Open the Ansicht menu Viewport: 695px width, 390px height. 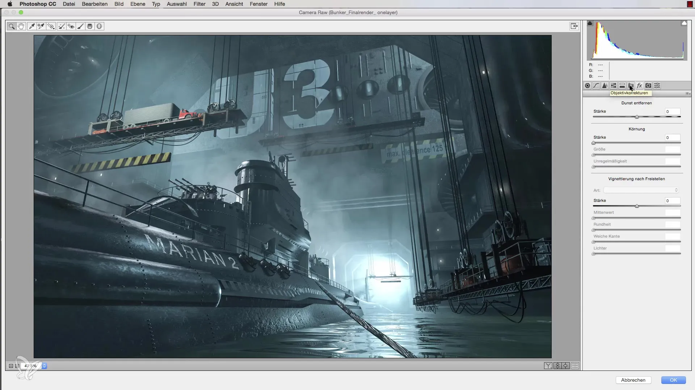(234, 4)
